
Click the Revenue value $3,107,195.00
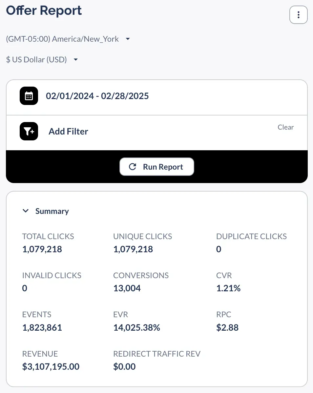pyautogui.click(x=51, y=366)
